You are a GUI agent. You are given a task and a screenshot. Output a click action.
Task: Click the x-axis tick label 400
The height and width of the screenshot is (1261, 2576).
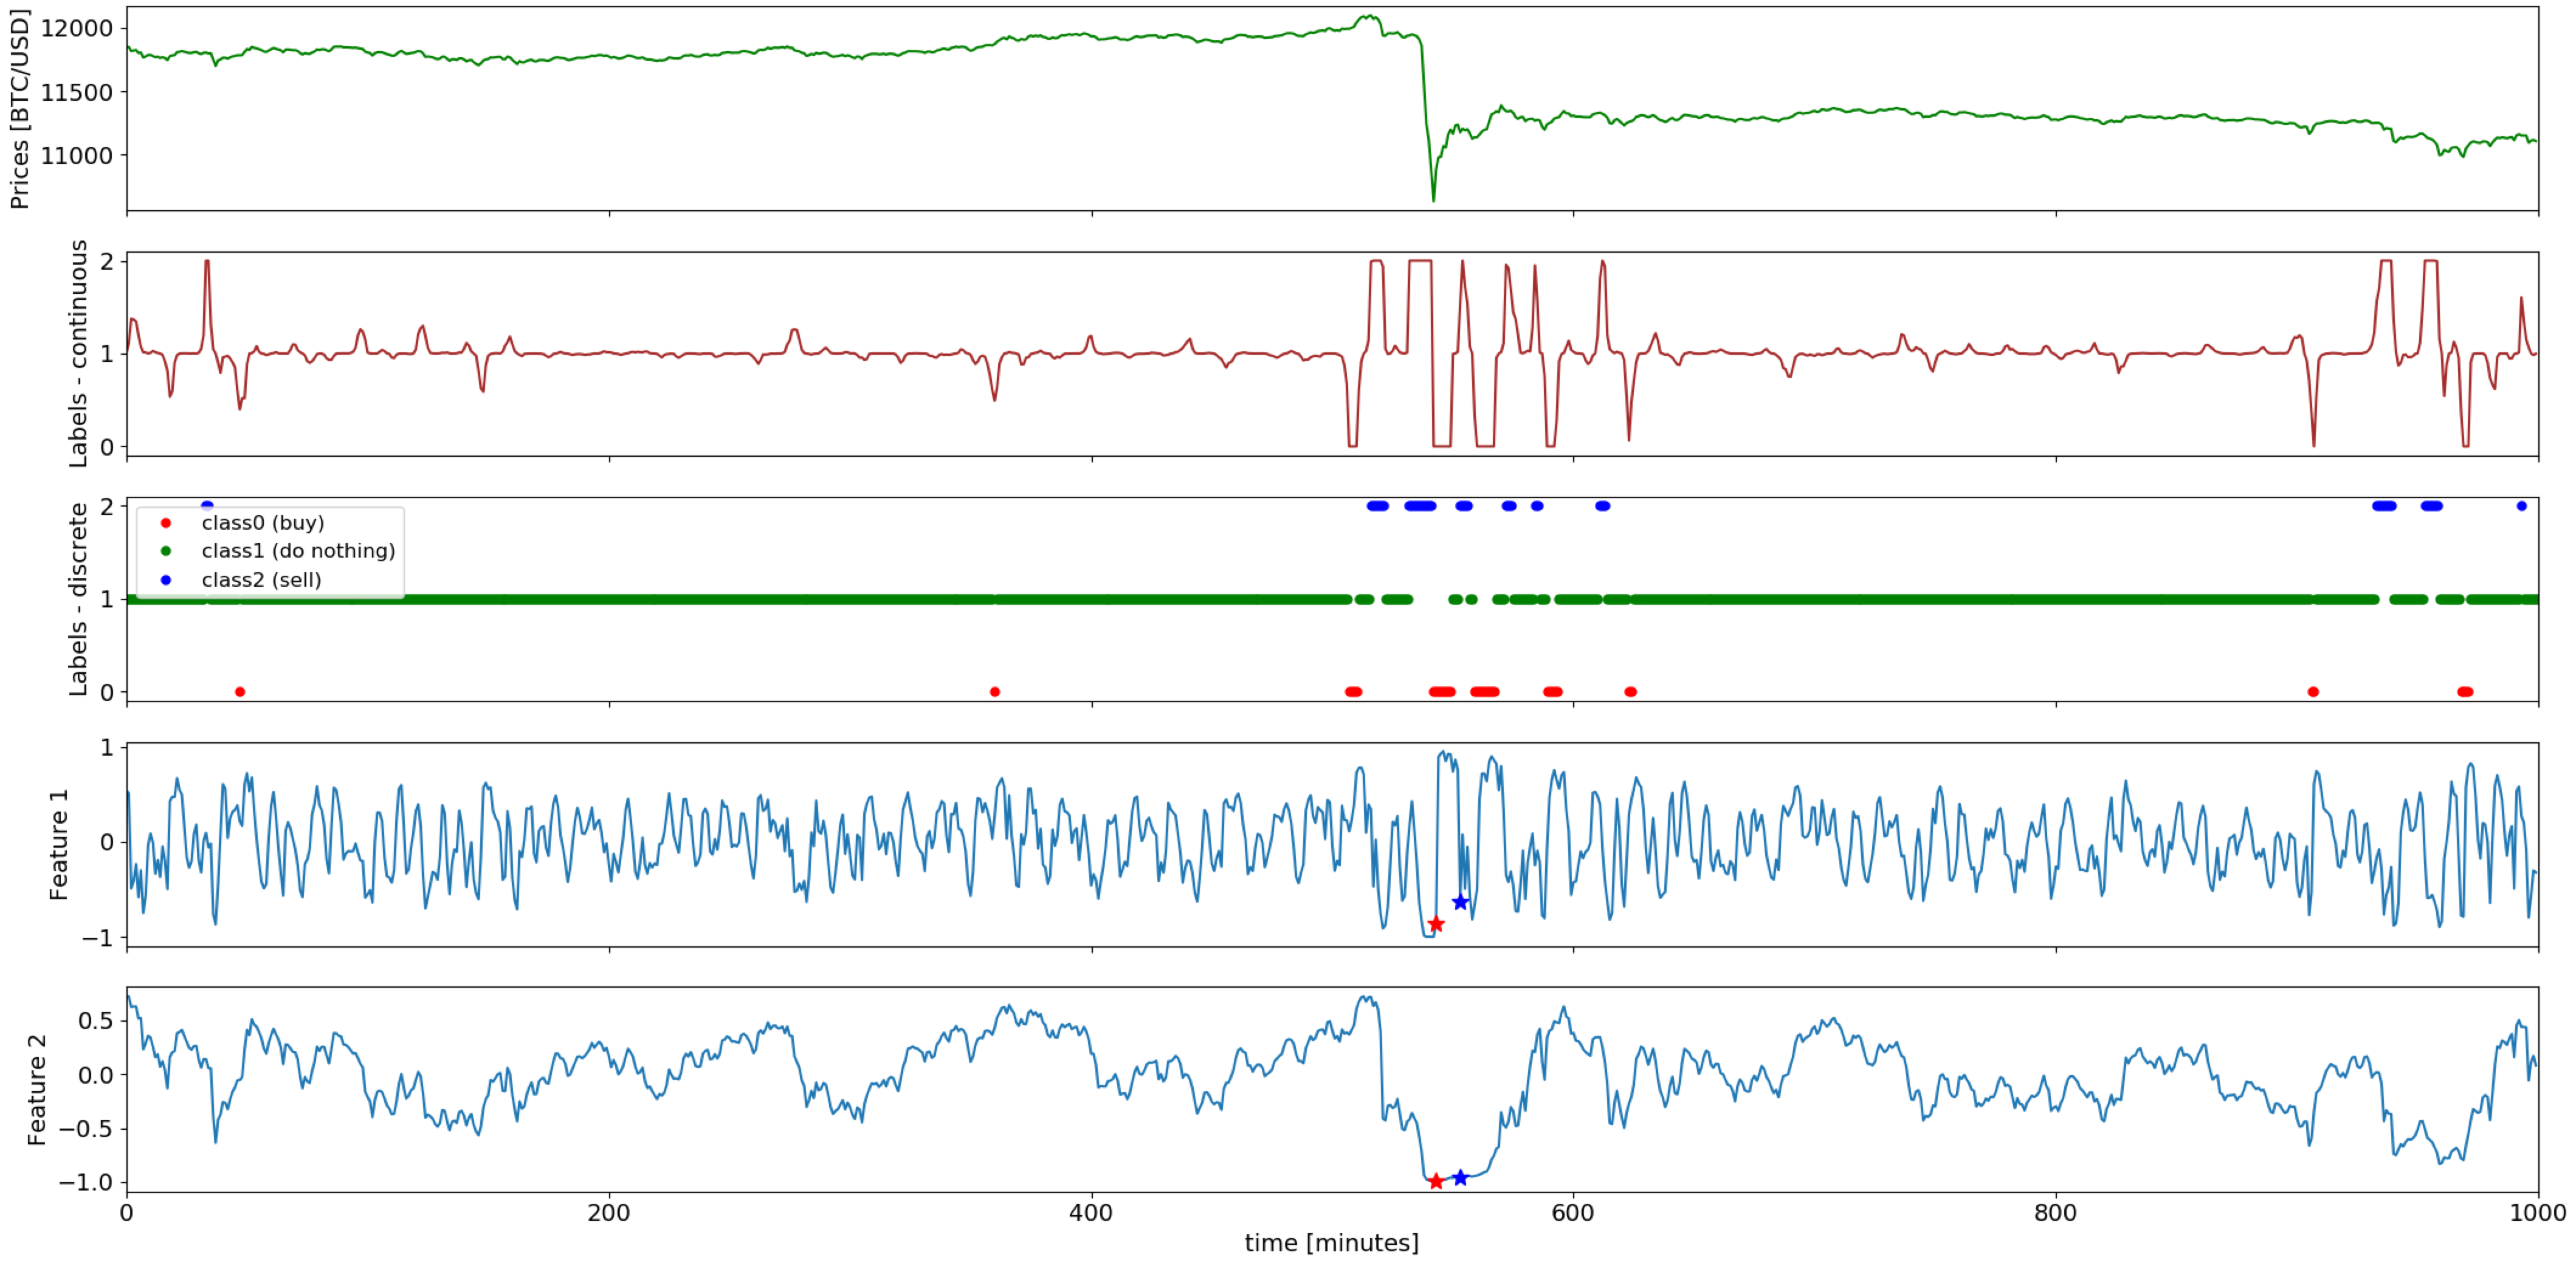[1091, 1213]
